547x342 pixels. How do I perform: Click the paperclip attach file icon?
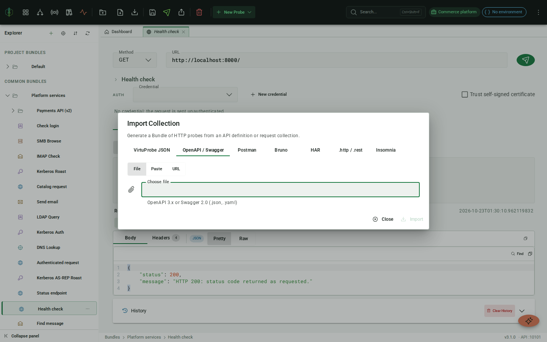[131, 189]
